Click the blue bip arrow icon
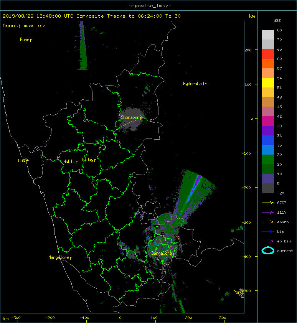Viewport: 297px width, 323px height. 268,232
